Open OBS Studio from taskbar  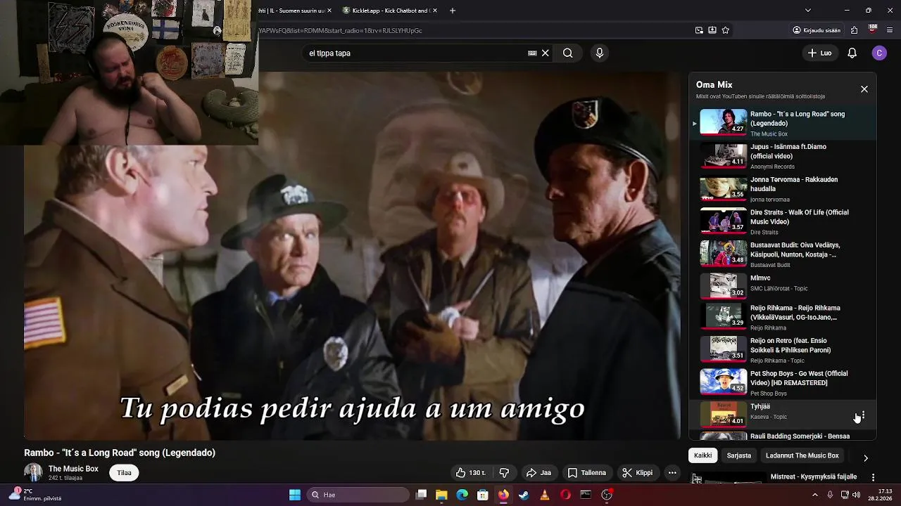pos(607,495)
